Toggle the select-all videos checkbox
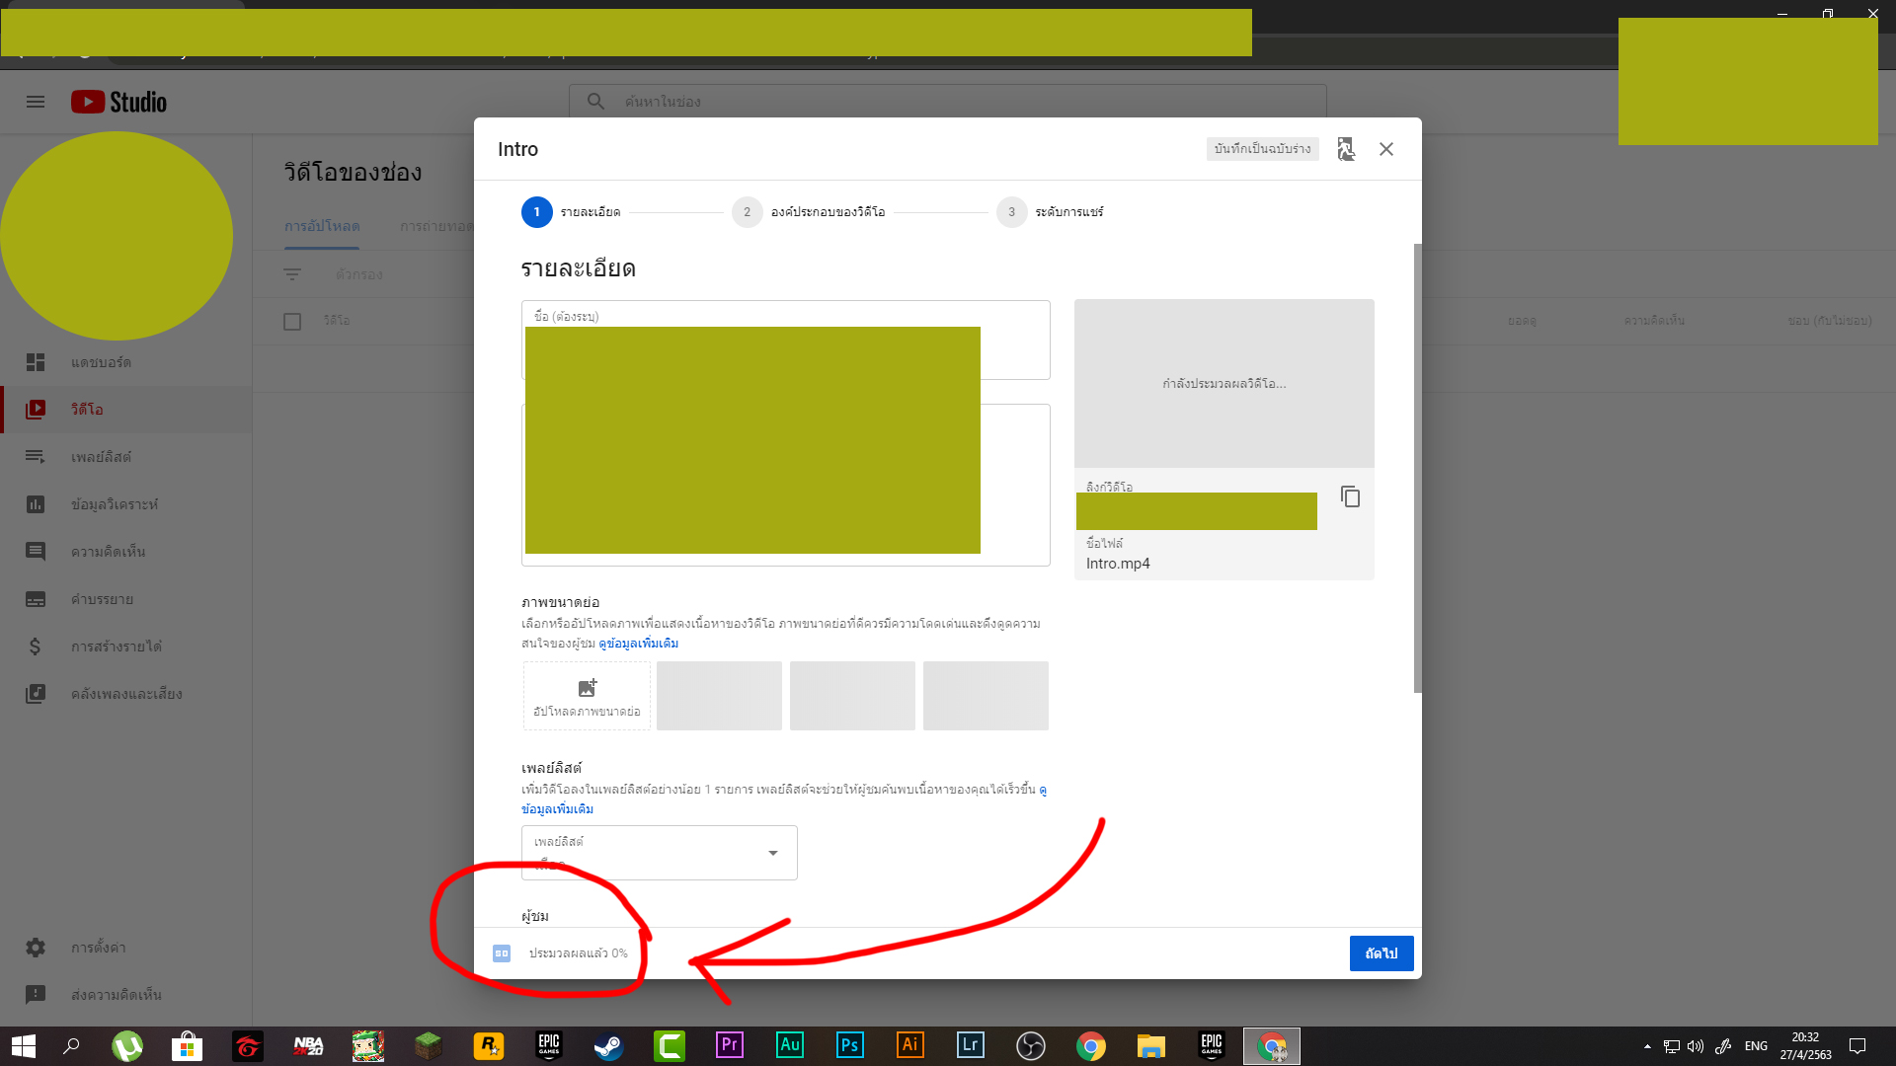 [x=292, y=322]
